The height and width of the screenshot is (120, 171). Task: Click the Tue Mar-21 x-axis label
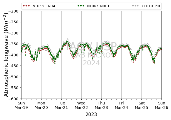click(x=61, y=105)
